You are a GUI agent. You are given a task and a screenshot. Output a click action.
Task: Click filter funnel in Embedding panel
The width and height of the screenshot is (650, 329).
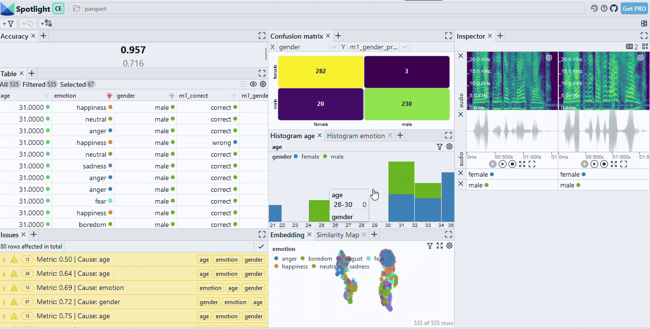tap(430, 246)
